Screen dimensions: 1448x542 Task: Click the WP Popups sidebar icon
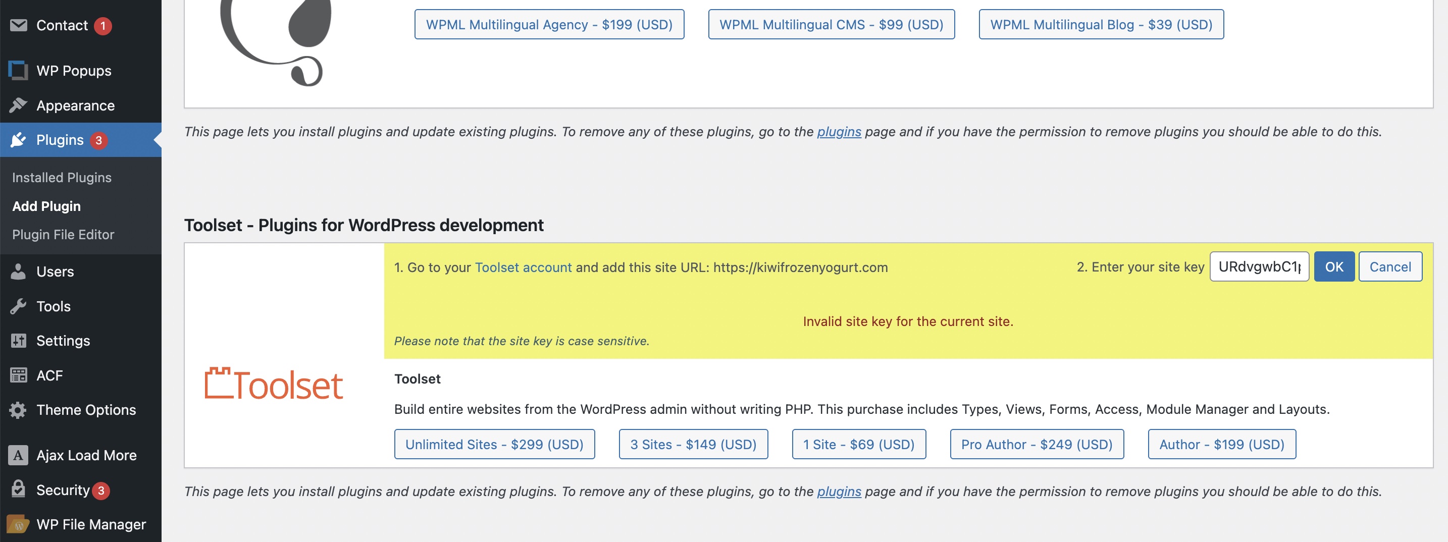[19, 71]
